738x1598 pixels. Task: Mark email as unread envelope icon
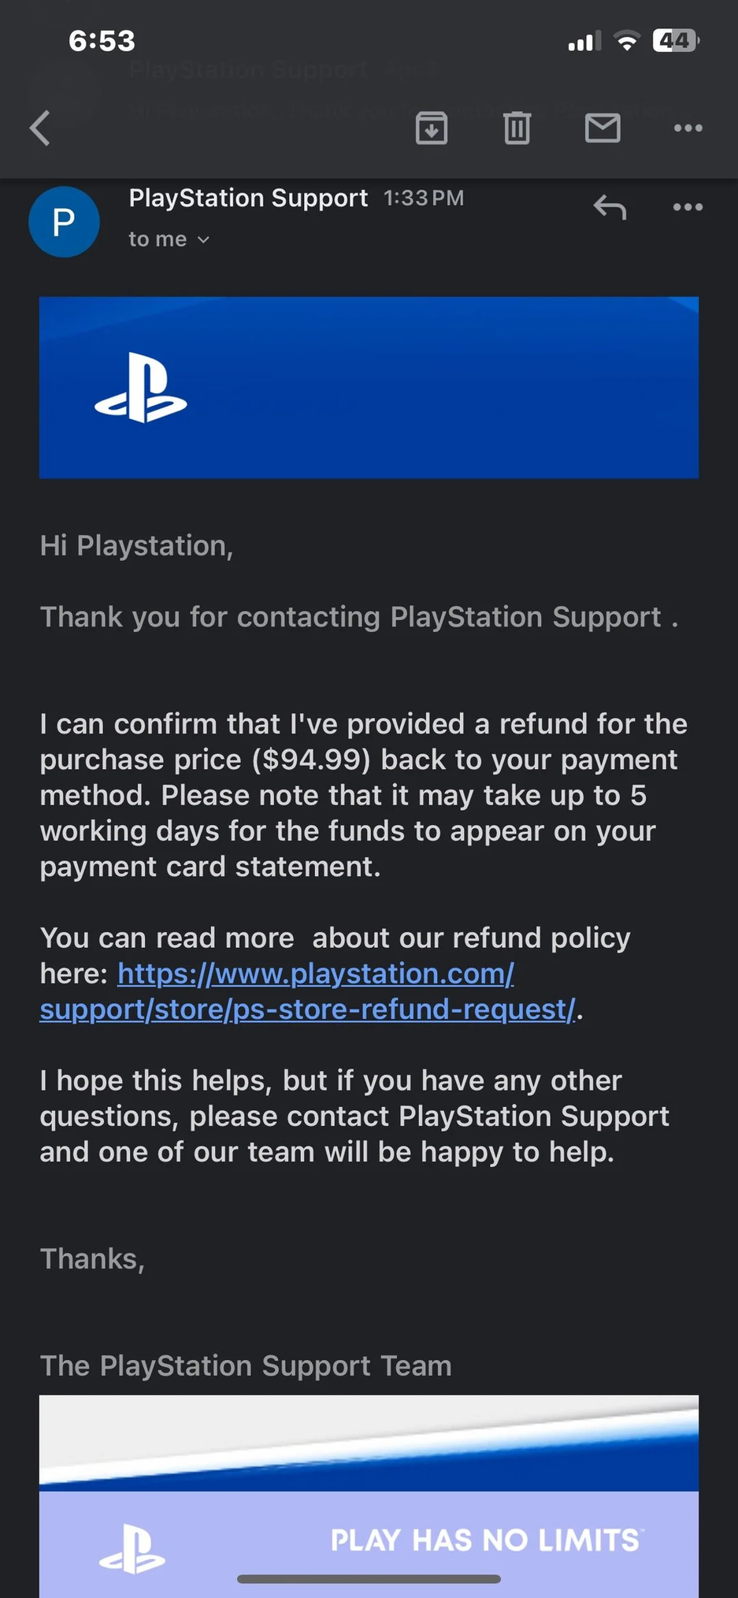tap(603, 128)
